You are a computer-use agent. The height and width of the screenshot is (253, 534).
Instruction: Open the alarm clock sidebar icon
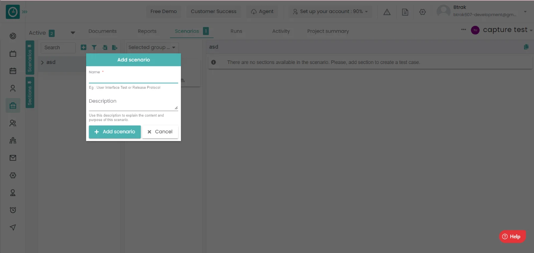[x=13, y=210]
